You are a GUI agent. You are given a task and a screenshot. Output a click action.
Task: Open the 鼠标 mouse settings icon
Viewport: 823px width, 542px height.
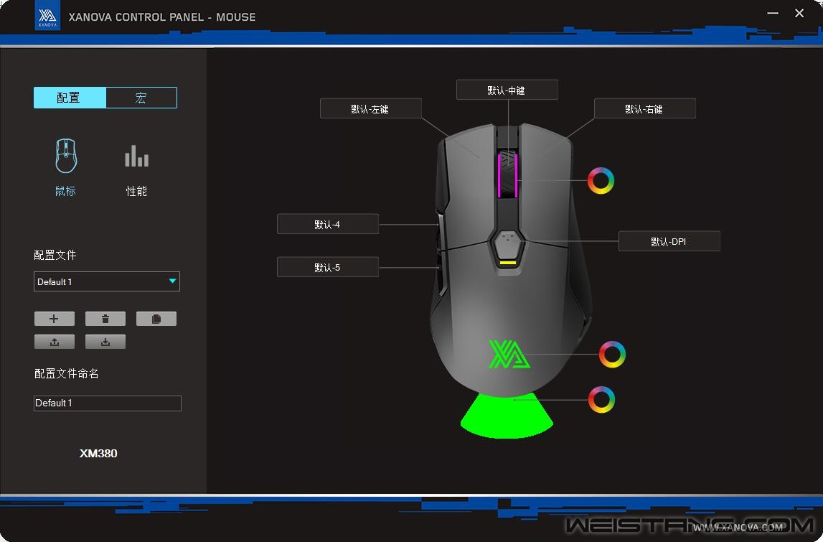point(66,157)
